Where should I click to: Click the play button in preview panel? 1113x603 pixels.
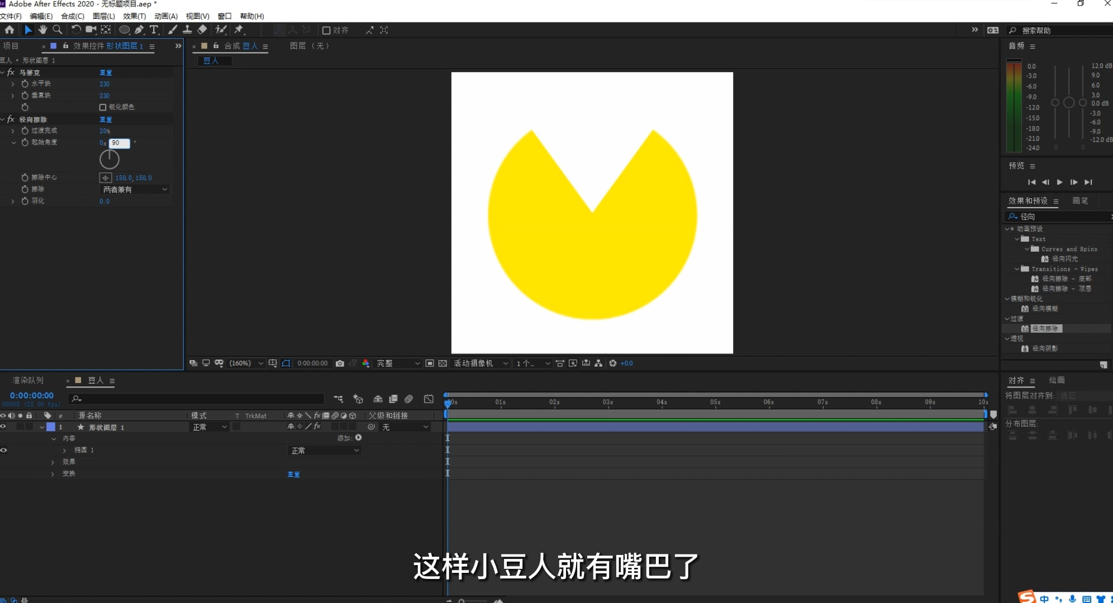click(1059, 182)
